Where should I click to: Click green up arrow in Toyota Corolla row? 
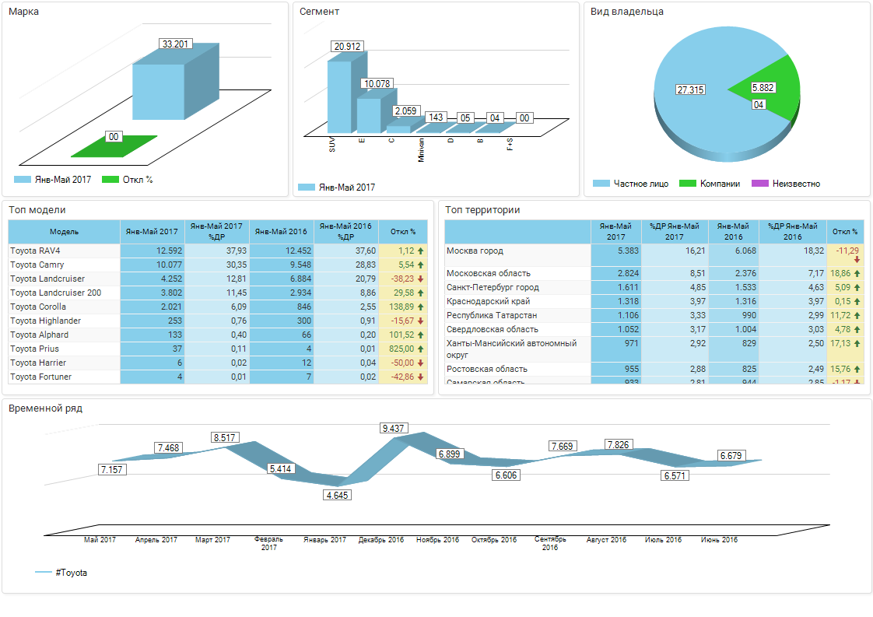tap(421, 307)
